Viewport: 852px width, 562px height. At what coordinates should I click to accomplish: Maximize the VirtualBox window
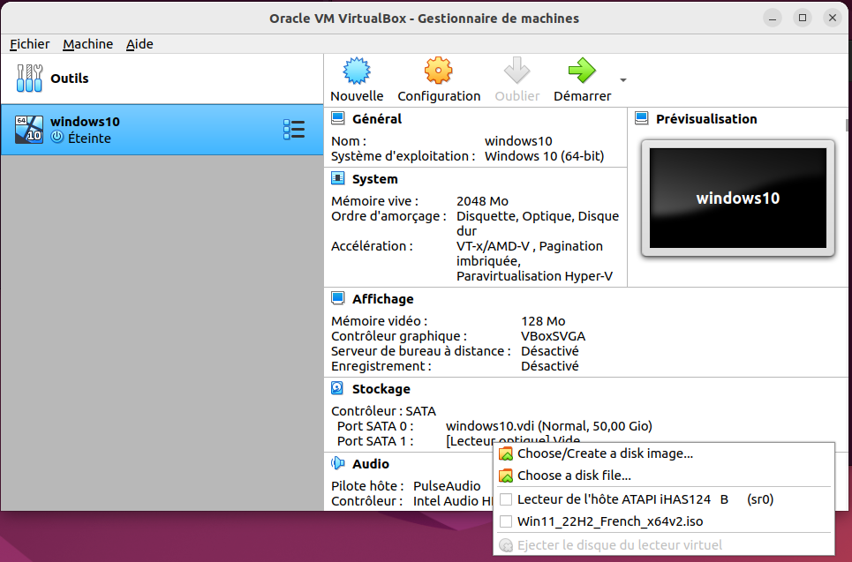coord(802,18)
